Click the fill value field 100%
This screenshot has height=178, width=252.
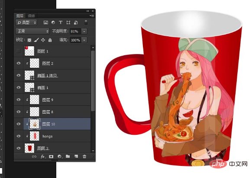[76, 40]
